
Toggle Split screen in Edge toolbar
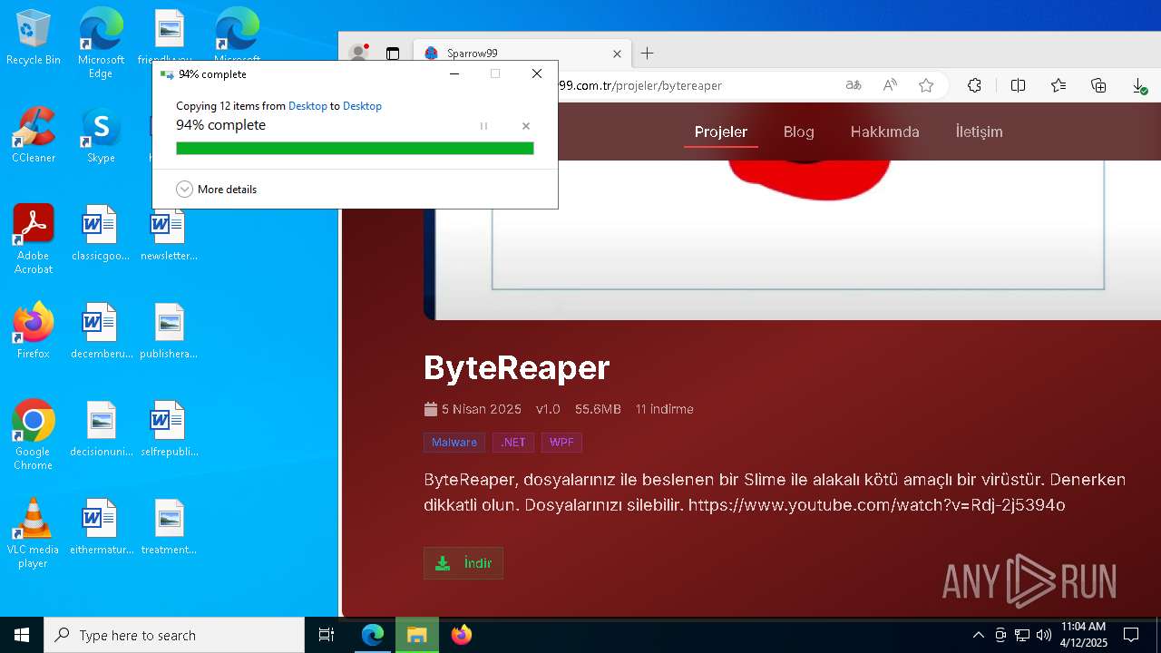coord(1018,85)
